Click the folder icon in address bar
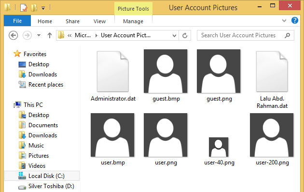This screenshot has height=192, width=304. point(61,35)
